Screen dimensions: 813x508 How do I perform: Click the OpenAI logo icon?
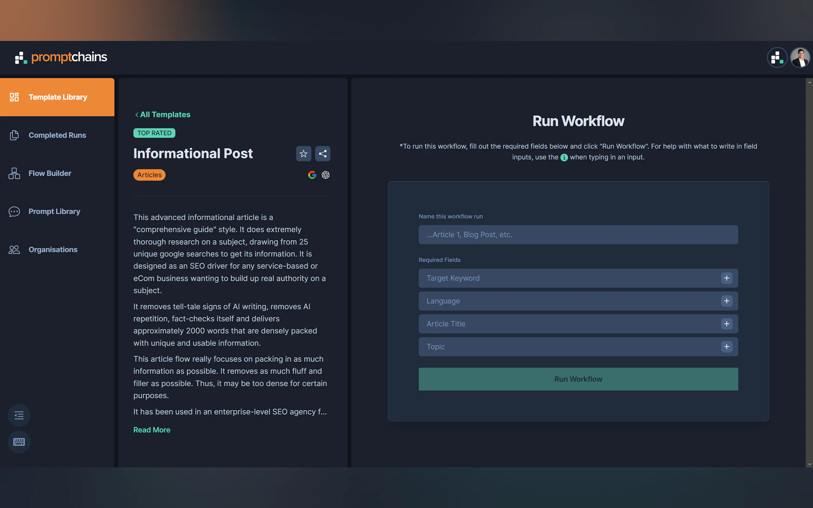pos(325,175)
